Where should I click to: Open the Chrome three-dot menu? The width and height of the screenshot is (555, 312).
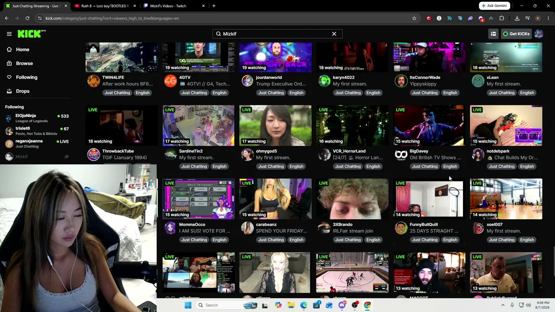click(x=548, y=18)
